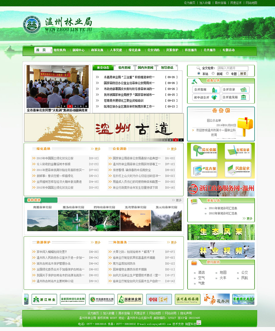Expand more in 森林旅游 section
The image size is (275, 331).
(177, 200)
